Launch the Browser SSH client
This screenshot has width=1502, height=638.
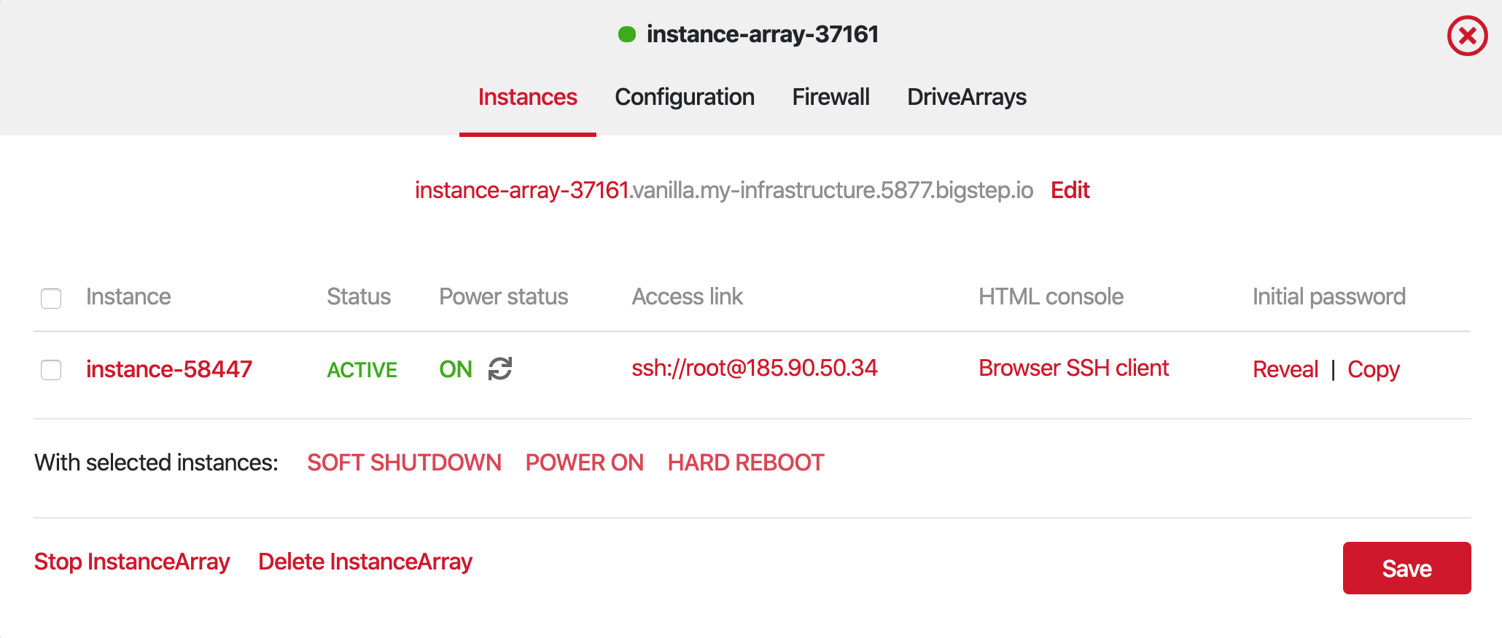coord(1073,369)
